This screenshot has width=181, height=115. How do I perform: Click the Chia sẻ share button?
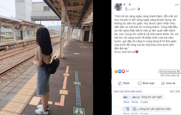[168, 83]
